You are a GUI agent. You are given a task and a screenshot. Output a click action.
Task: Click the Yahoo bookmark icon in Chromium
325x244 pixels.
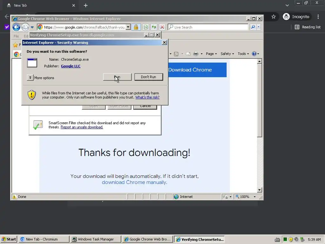pyautogui.click(x=7, y=27)
